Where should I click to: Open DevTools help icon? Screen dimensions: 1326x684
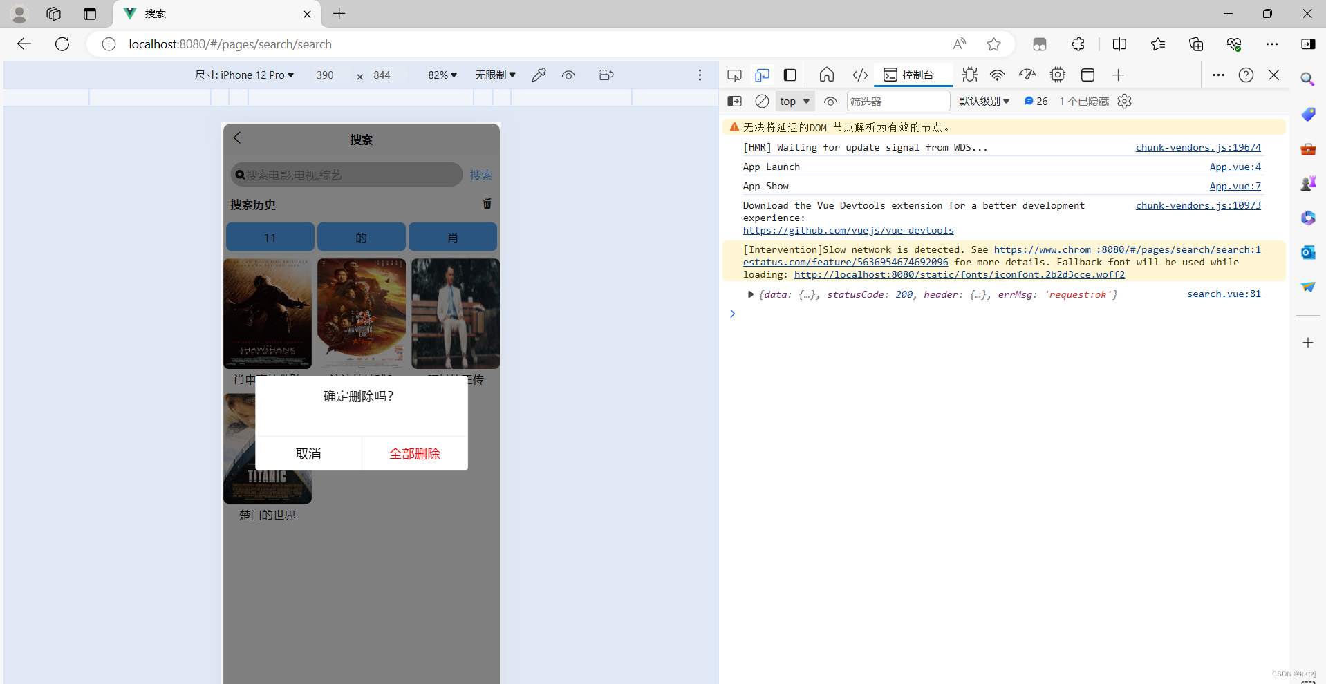coord(1246,75)
